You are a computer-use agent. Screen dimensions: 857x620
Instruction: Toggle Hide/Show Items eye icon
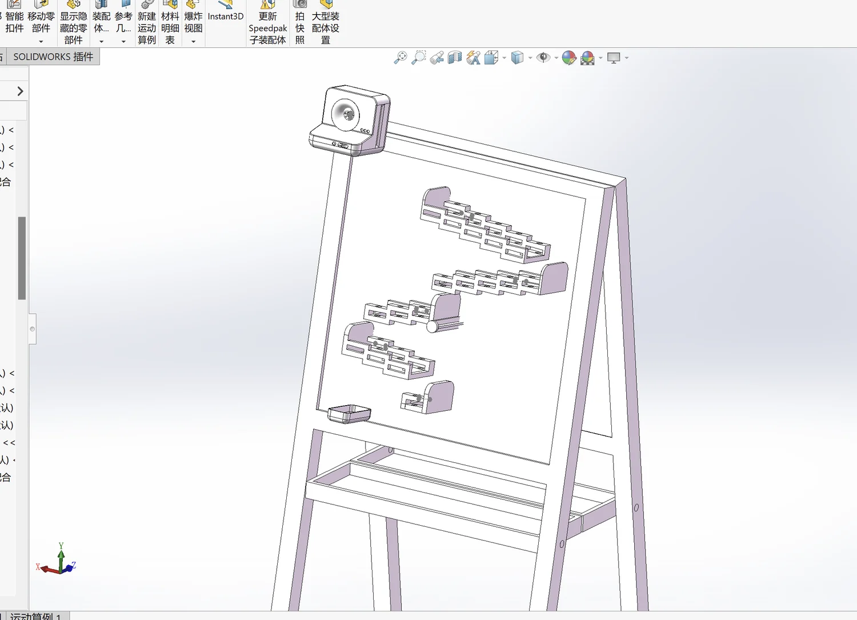coord(543,58)
